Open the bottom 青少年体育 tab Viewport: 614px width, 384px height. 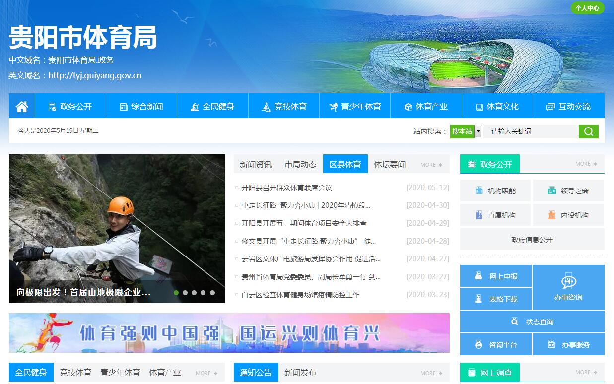120,372
